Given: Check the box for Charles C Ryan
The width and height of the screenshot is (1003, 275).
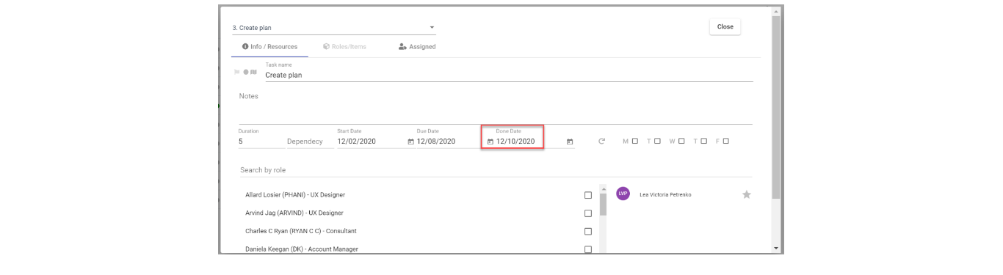Looking at the screenshot, I should pyautogui.click(x=587, y=232).
